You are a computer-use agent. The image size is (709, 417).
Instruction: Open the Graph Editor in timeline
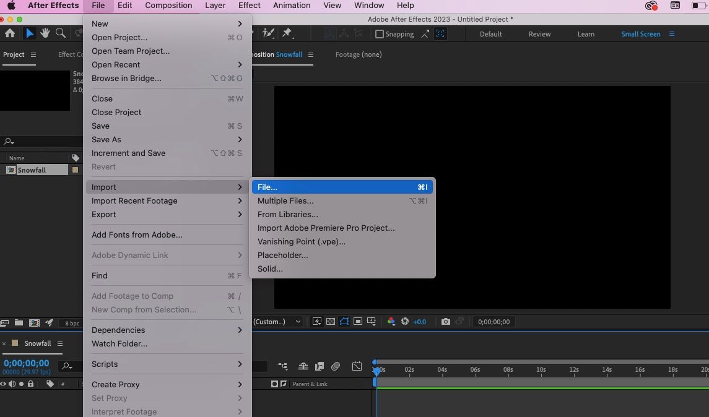click(x=357, y=366)
